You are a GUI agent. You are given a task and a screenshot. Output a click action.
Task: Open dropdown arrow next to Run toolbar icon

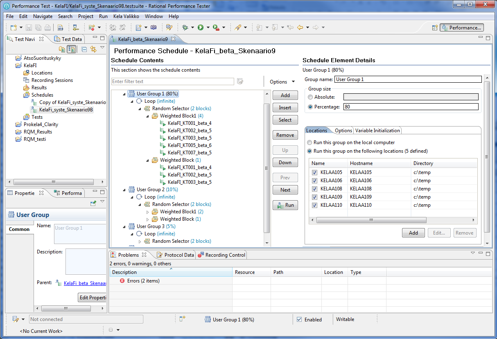click(x=208, y=28)
